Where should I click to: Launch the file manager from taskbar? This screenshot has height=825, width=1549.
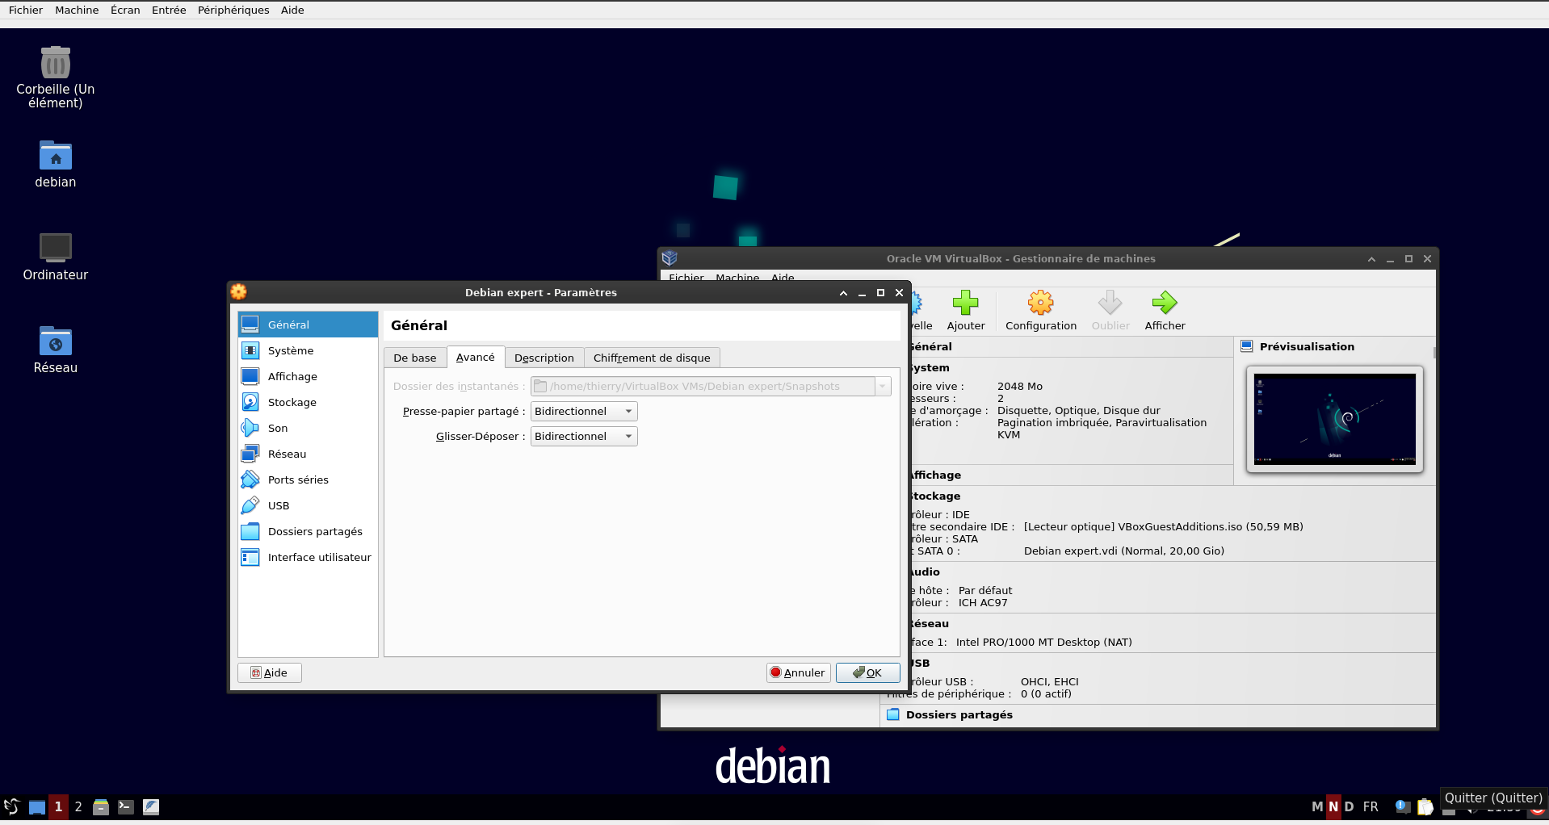pyautogui.click(x=101, y=806)
